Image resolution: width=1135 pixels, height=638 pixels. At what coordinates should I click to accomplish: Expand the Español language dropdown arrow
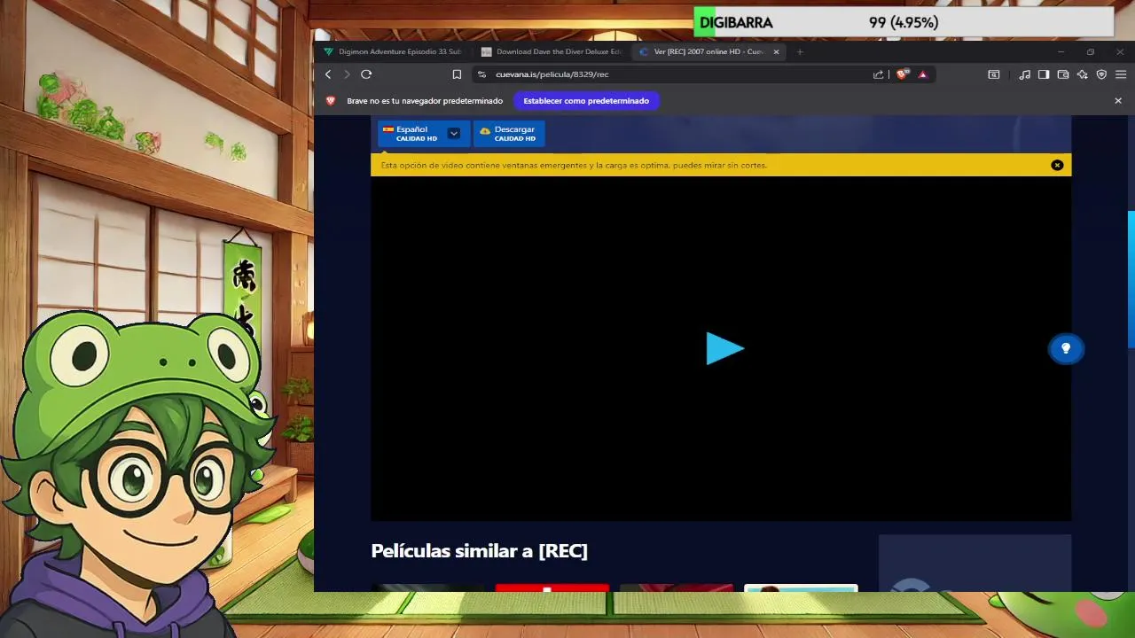point(454,134)
